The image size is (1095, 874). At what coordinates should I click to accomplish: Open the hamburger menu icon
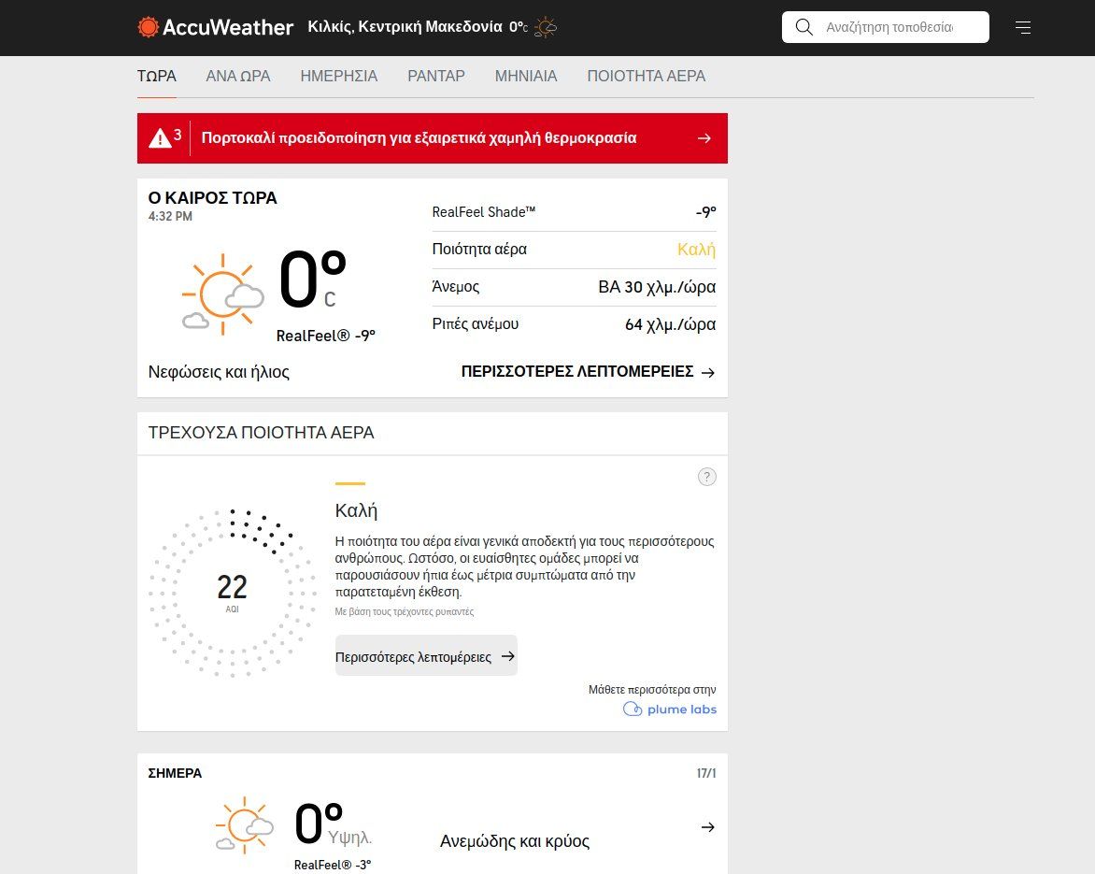tap(1023, 27)
